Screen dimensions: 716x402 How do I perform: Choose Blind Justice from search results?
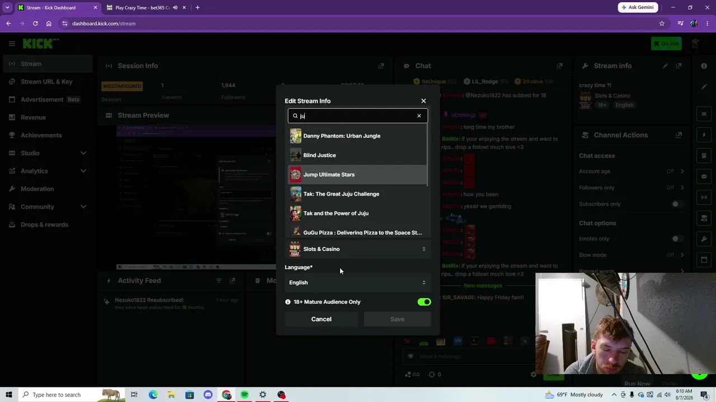pyautogui.click(x=357, y=155)
